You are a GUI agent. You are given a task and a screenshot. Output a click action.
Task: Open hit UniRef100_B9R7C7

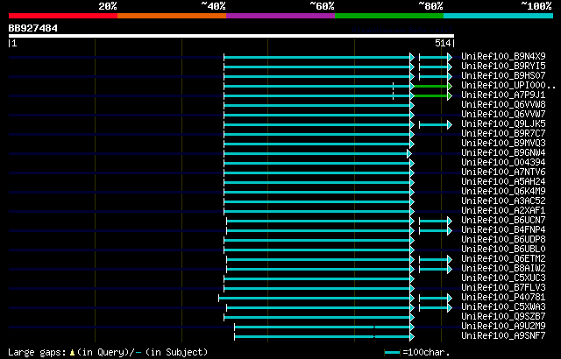(503, 134)
